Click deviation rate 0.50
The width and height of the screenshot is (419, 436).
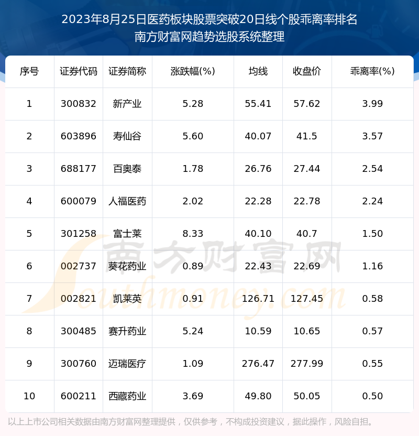372,396
